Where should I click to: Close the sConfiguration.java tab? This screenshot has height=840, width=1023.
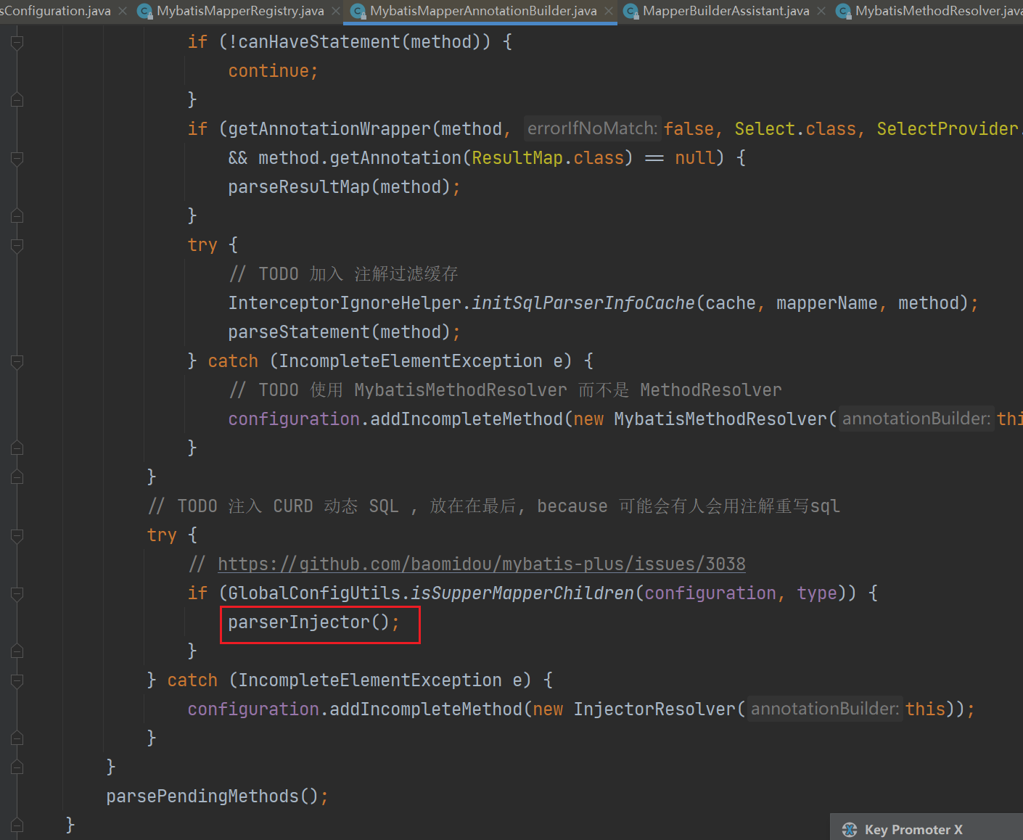pyautogui.click(x=123, y=11)
